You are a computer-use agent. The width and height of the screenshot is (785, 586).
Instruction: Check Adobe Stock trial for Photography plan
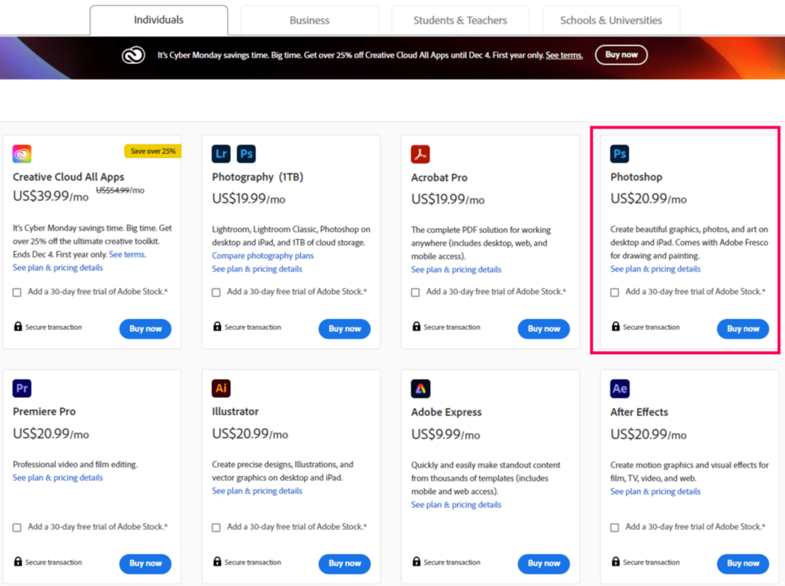tap(216, 292)
